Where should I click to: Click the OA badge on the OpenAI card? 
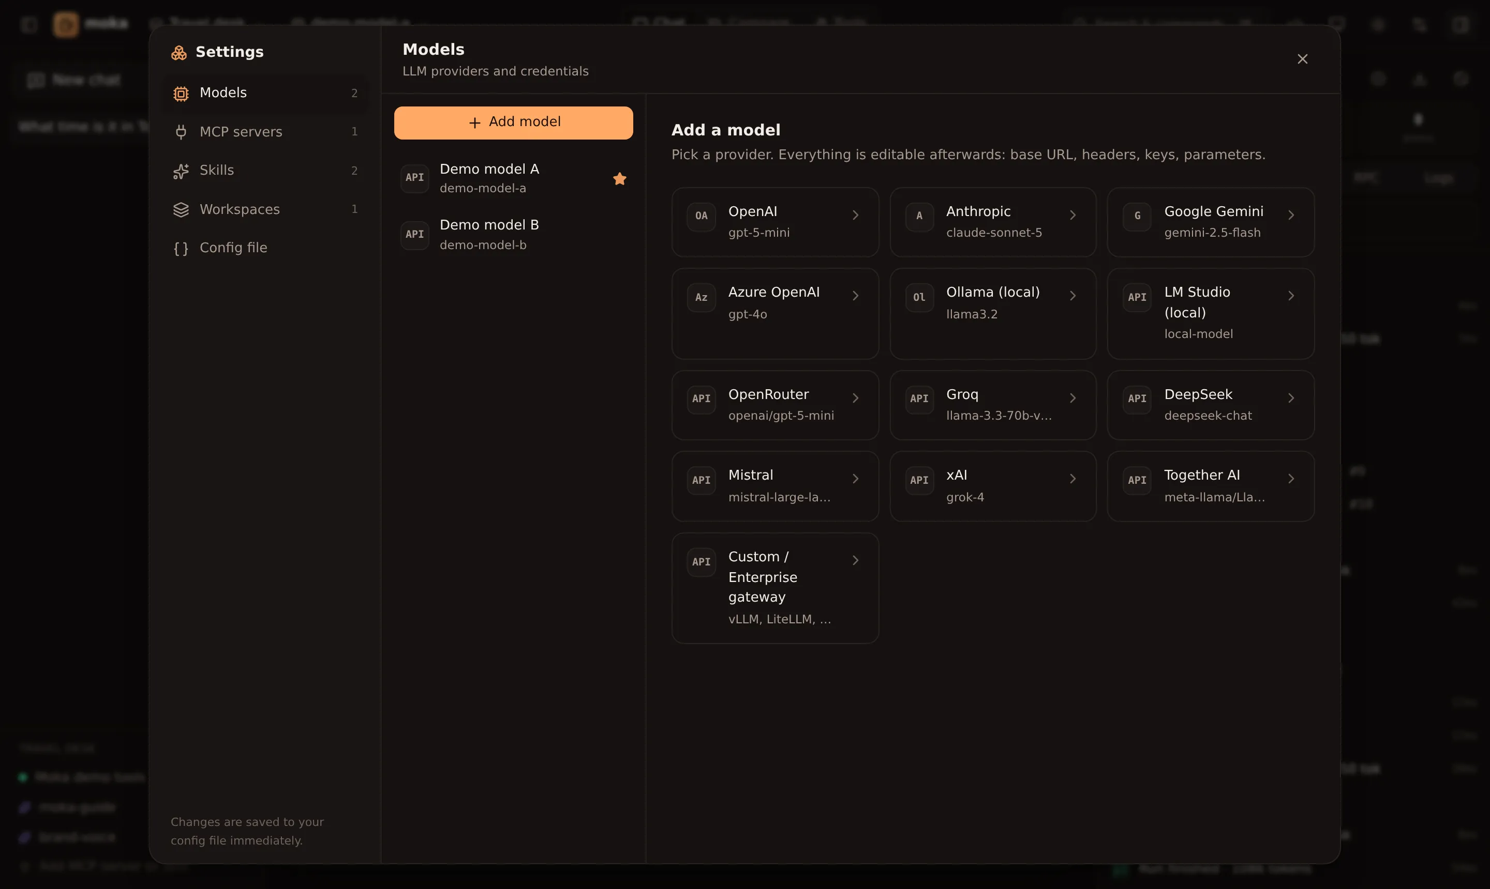(x=701, y=216)
